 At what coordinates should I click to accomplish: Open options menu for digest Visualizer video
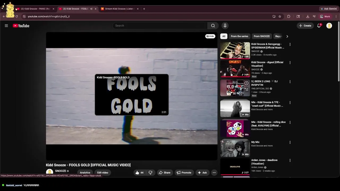(290, 63)
